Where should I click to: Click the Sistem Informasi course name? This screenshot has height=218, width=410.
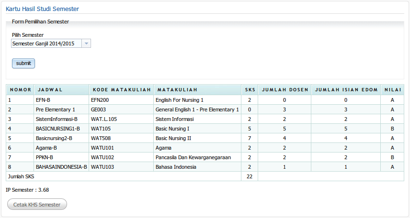[x=175, y=119]
